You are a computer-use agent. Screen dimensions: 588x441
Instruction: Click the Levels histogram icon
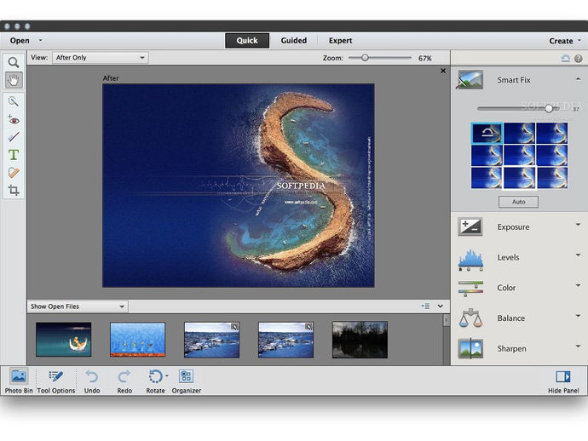[x=470, y=259]
